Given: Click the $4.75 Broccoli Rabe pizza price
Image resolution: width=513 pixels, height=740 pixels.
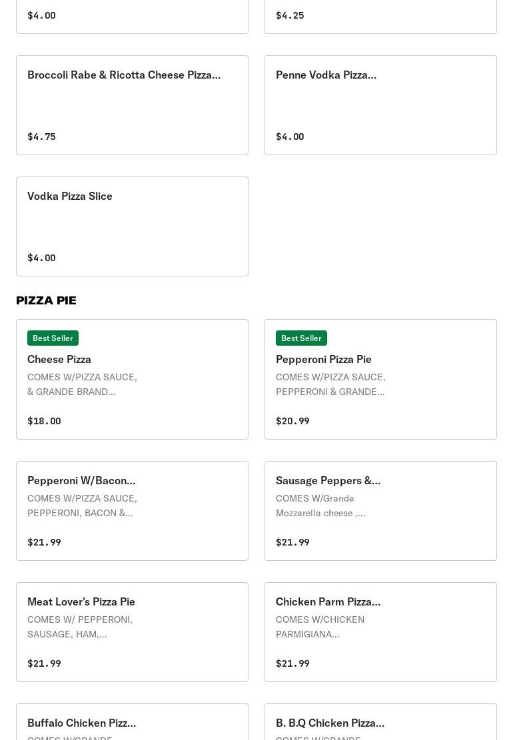Looking at the screenshot, I should [x=41, y=137].
